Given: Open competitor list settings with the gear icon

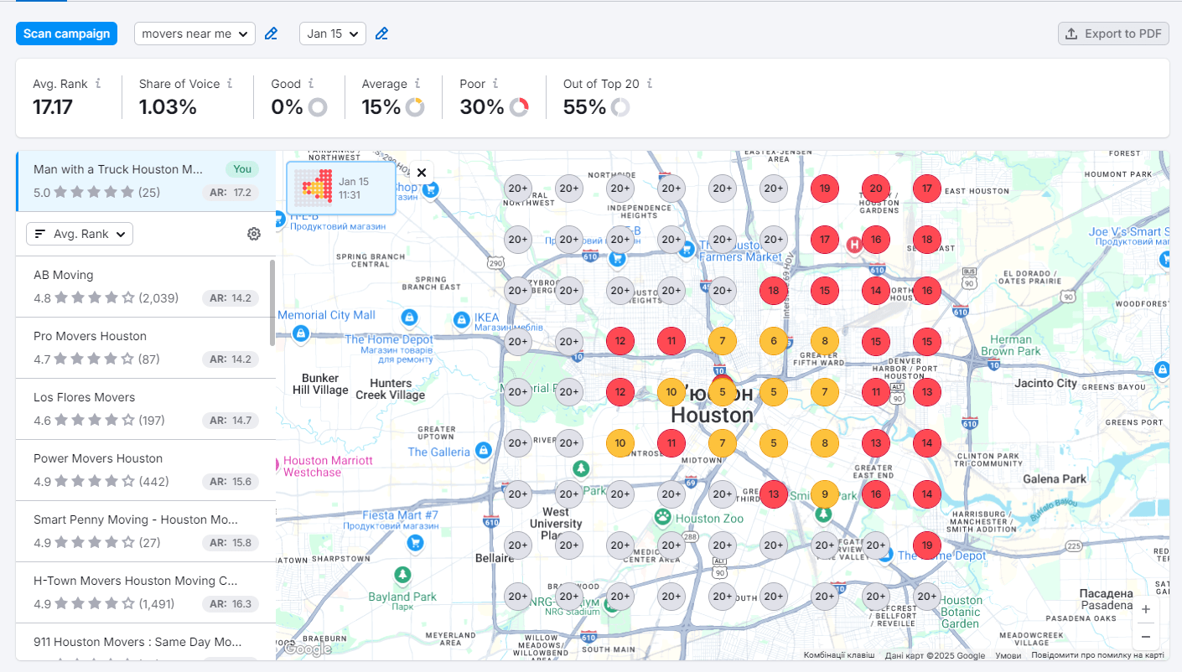Looking at the screenshot, I should [x=254, y=234].
